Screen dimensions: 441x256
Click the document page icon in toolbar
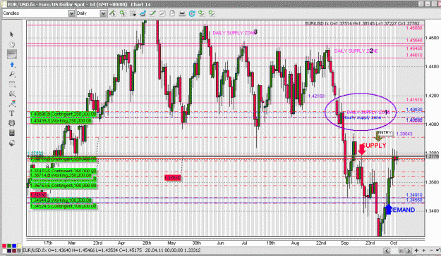pos(172,13)
